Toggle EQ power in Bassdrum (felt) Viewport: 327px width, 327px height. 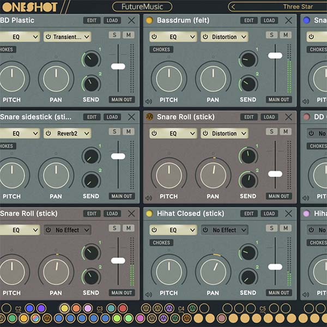pos(154,37)
